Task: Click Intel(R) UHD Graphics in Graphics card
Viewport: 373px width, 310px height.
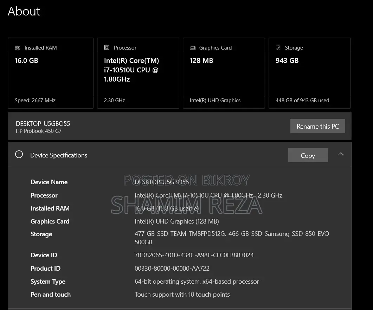Action: pyautogui.click(x=215, y=101)
